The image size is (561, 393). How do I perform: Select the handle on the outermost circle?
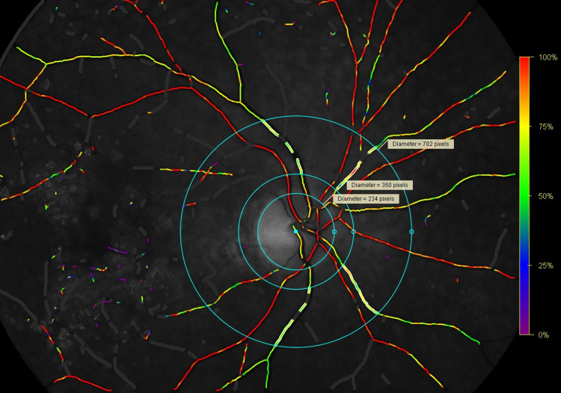(411, 232)
